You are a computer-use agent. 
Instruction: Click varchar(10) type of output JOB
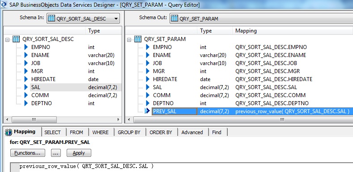coord(213,63)
